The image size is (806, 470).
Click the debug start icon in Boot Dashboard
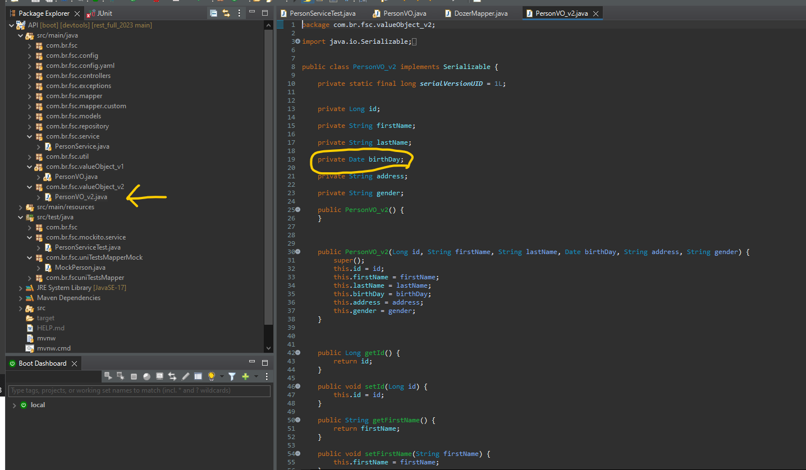click(121, 376)
